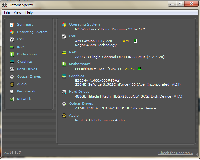200x160 pixels.
Task: Select Audio in the sidebar
Action: point(22,84)
